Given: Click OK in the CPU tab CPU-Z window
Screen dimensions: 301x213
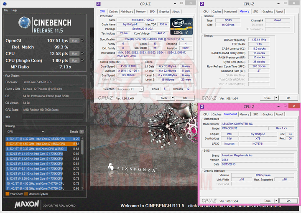Looking at the screenshot, I should pos(185,98).
